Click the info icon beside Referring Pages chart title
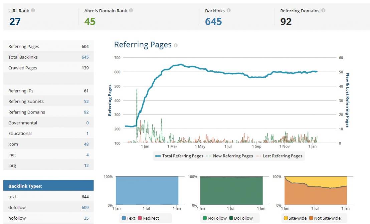This screenshot has width=370, height=224. pyautogui.click(x=176, y=45)
